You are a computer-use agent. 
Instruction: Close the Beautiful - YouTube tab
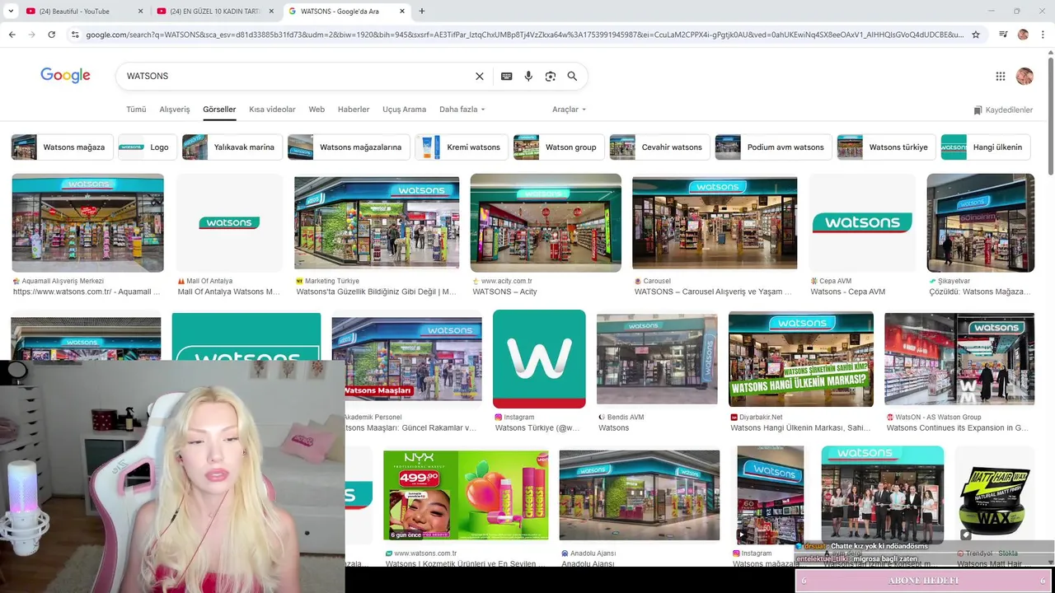pyautogui.click(x=140, y=11)
